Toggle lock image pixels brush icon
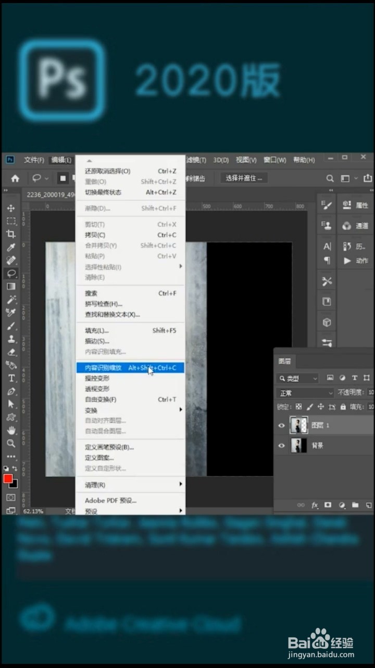 tap(309, 407)
